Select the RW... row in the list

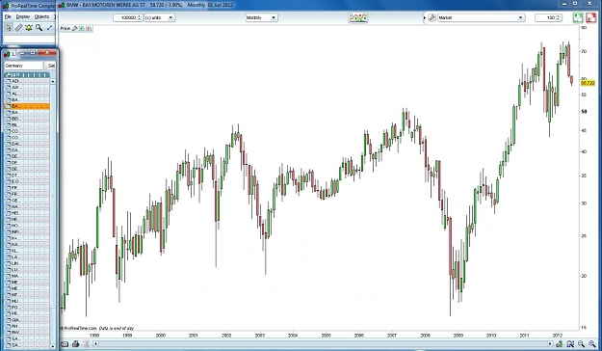[x=27, y=333]
